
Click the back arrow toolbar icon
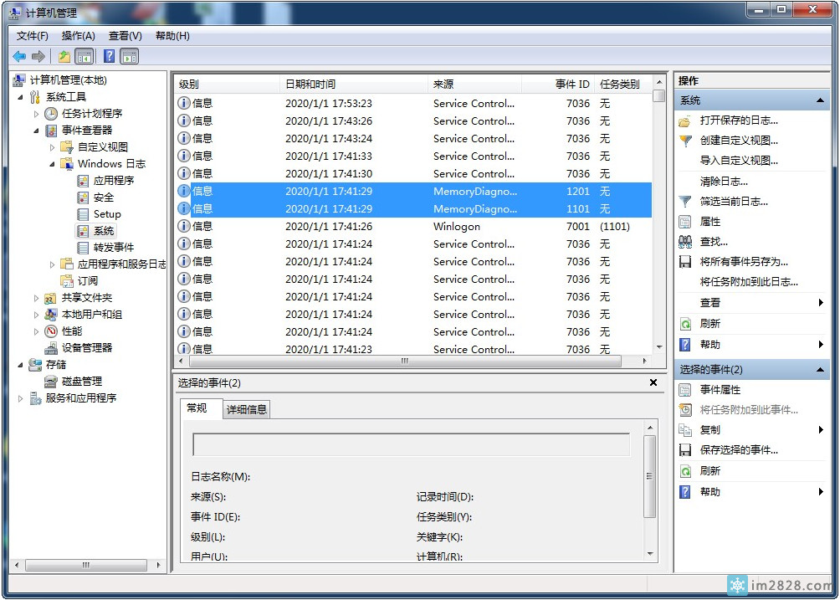coord(19,57)
